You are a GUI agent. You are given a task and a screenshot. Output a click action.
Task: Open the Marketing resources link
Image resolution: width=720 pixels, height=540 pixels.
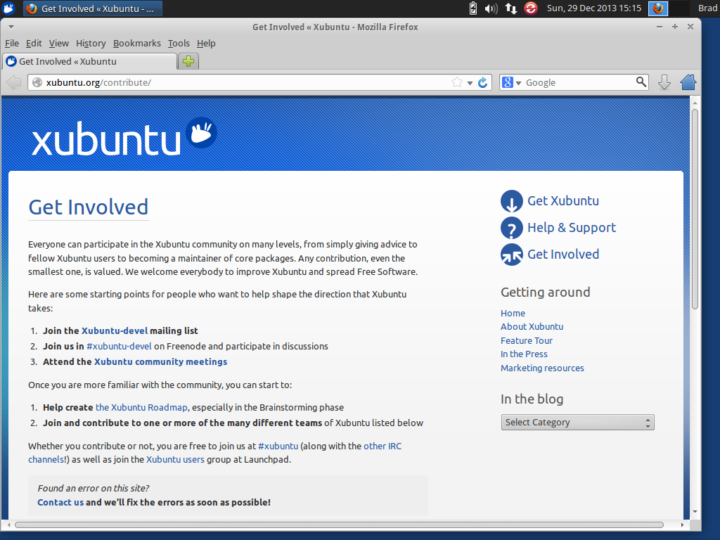coord(542,368)
